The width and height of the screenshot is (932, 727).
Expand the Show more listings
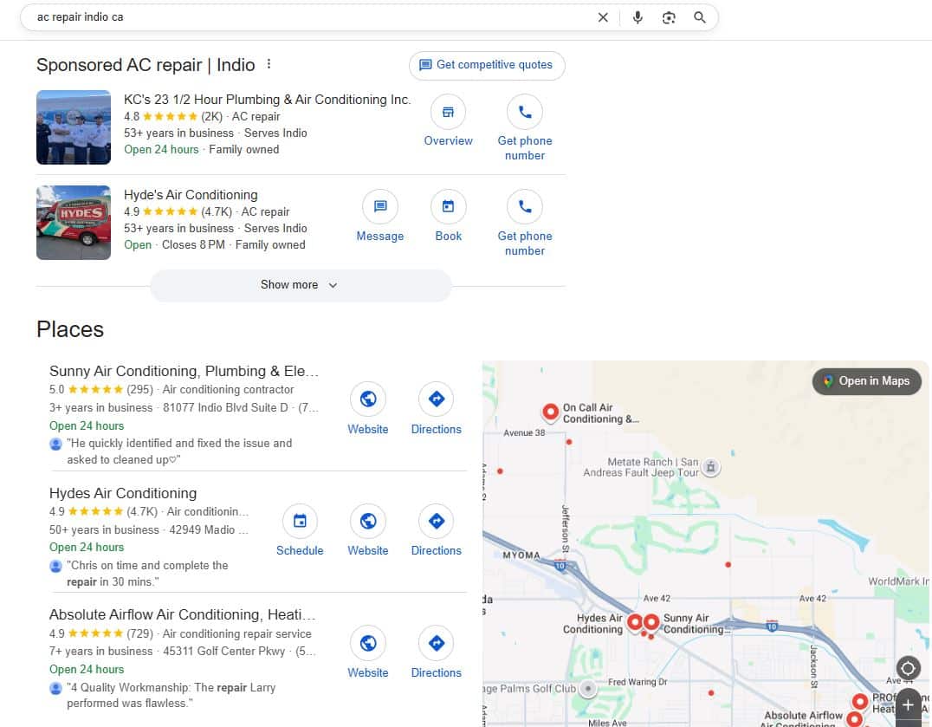(300, 284)
